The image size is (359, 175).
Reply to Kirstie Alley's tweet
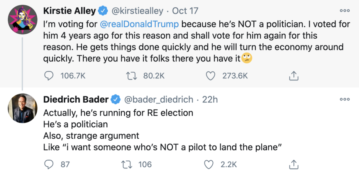click(x=49, y=76)
